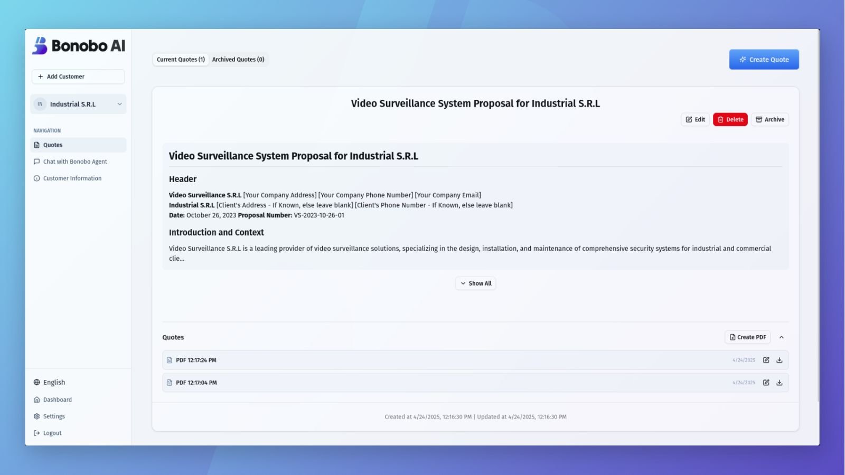Click the gear icon beside Settings
845x475 pixels.
click(36, 416)
